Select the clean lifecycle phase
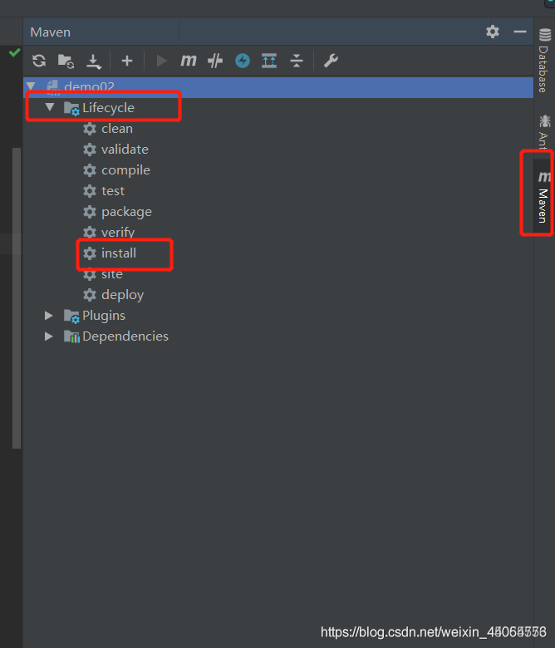The image size is (555, 648). point(117,129)
